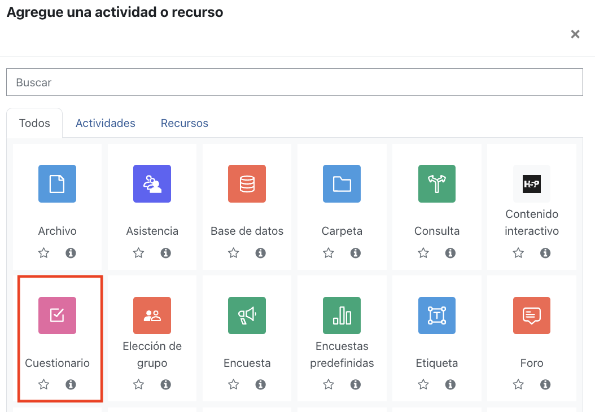
Task: Show info for Etiqueta
Action: [x=450, y=384]
